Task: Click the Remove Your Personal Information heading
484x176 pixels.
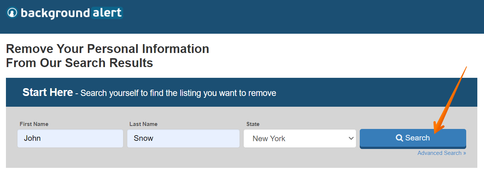Action: (x=108, y=49)
